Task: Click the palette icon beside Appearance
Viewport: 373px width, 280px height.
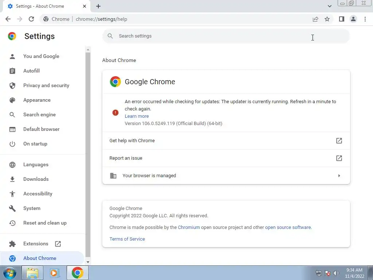Action: click(x=12, y=100)
